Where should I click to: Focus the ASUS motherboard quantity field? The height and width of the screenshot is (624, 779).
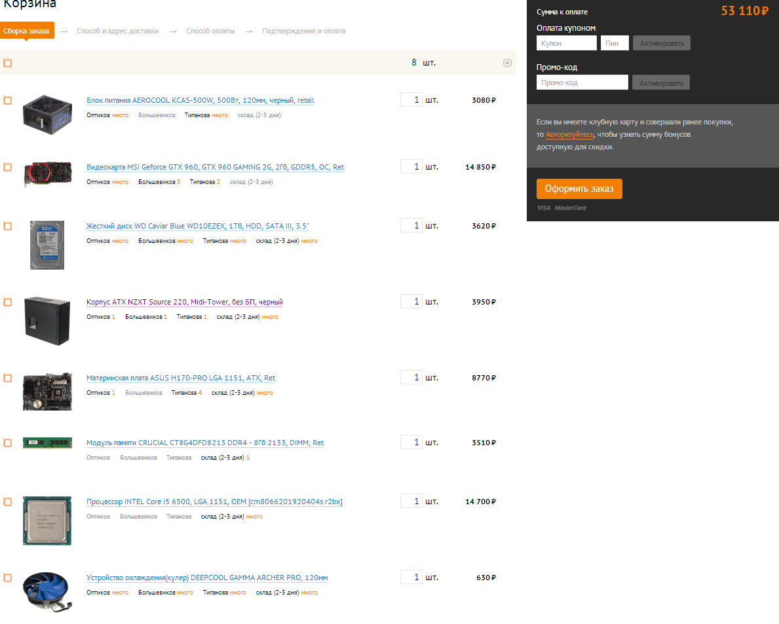[411, 377]
